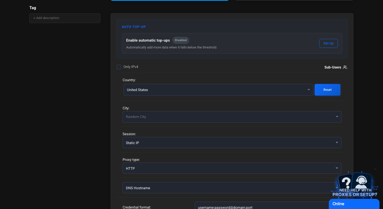Viewport: 383px width, 209px height.
Task: Expand the Random City dropdown
Action: (232, 117)
